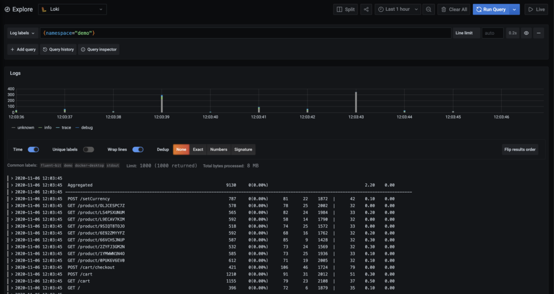Toggle the query visibility eye icon
The image size is (554, 294).
point(526,33)
